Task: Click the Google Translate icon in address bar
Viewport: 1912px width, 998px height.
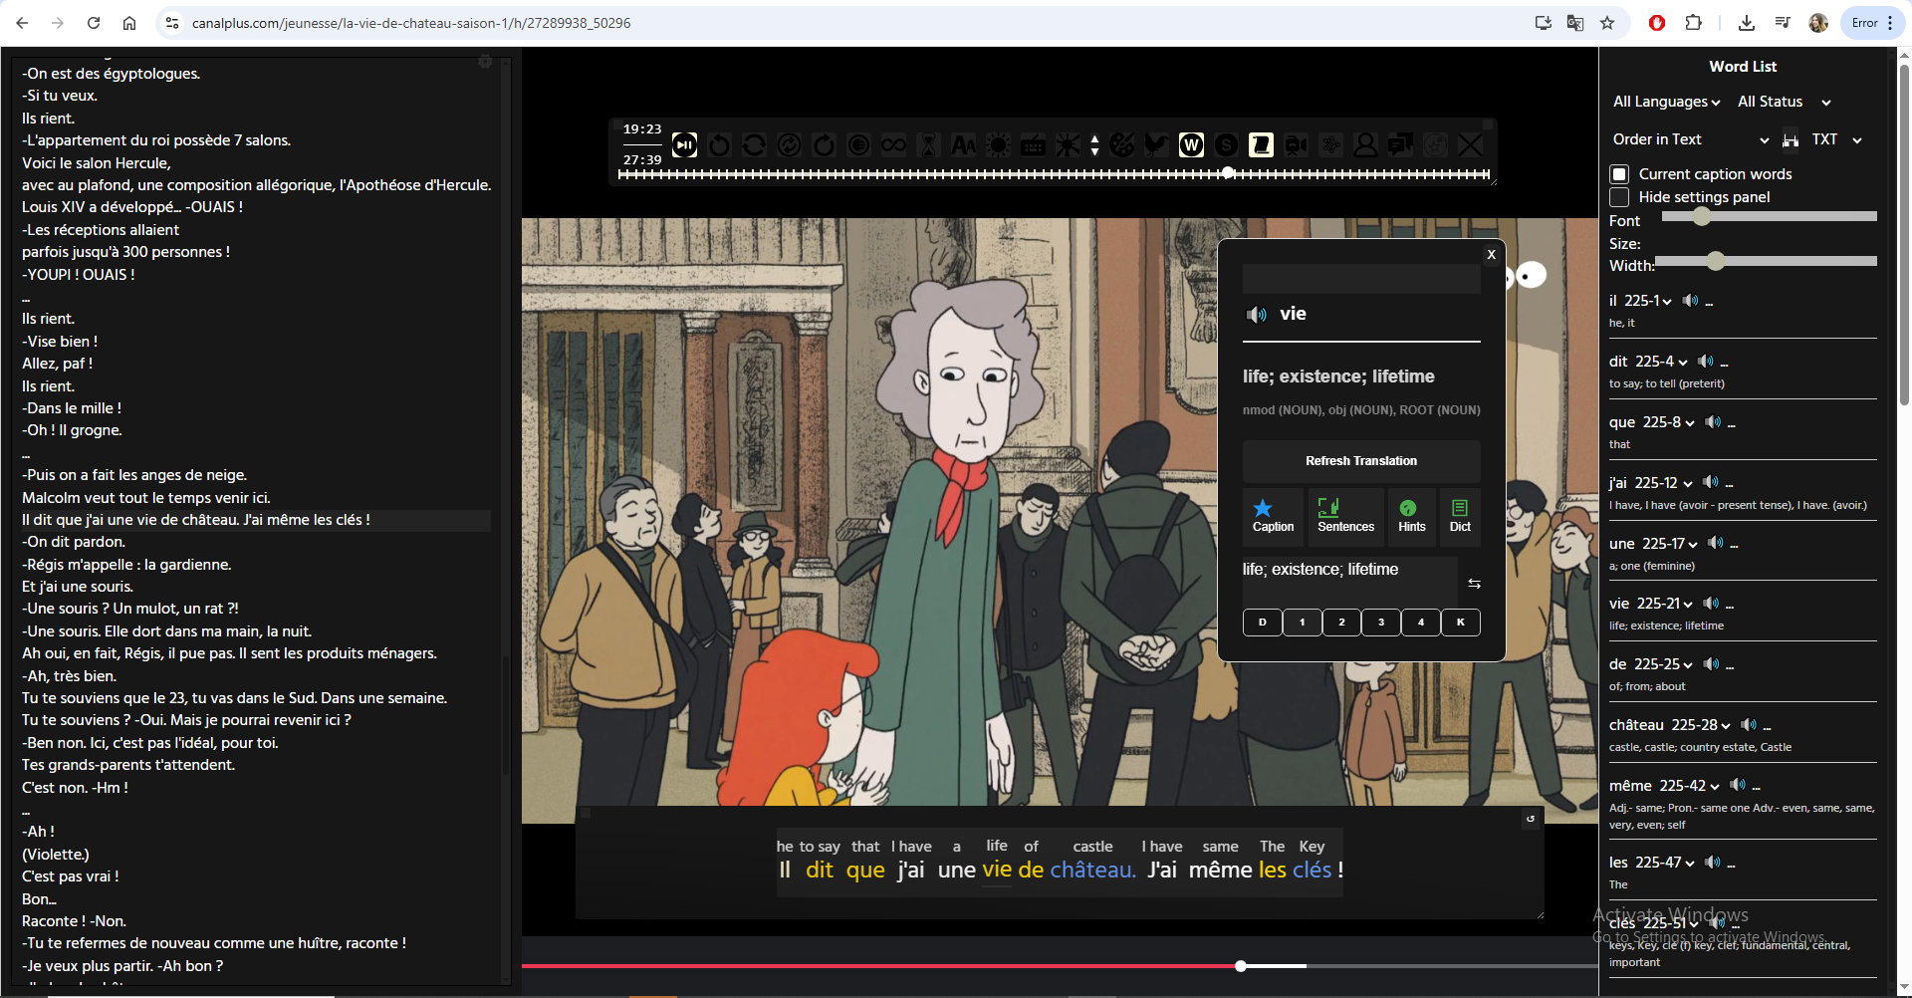Action: (x=1575, y=23)
